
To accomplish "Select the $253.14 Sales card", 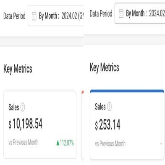I will (127, 124).
